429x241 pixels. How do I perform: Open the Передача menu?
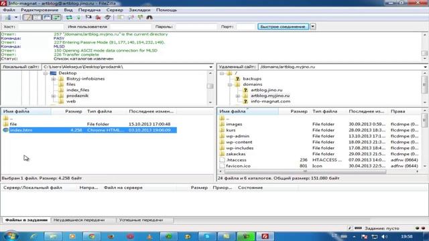(89, 10)
